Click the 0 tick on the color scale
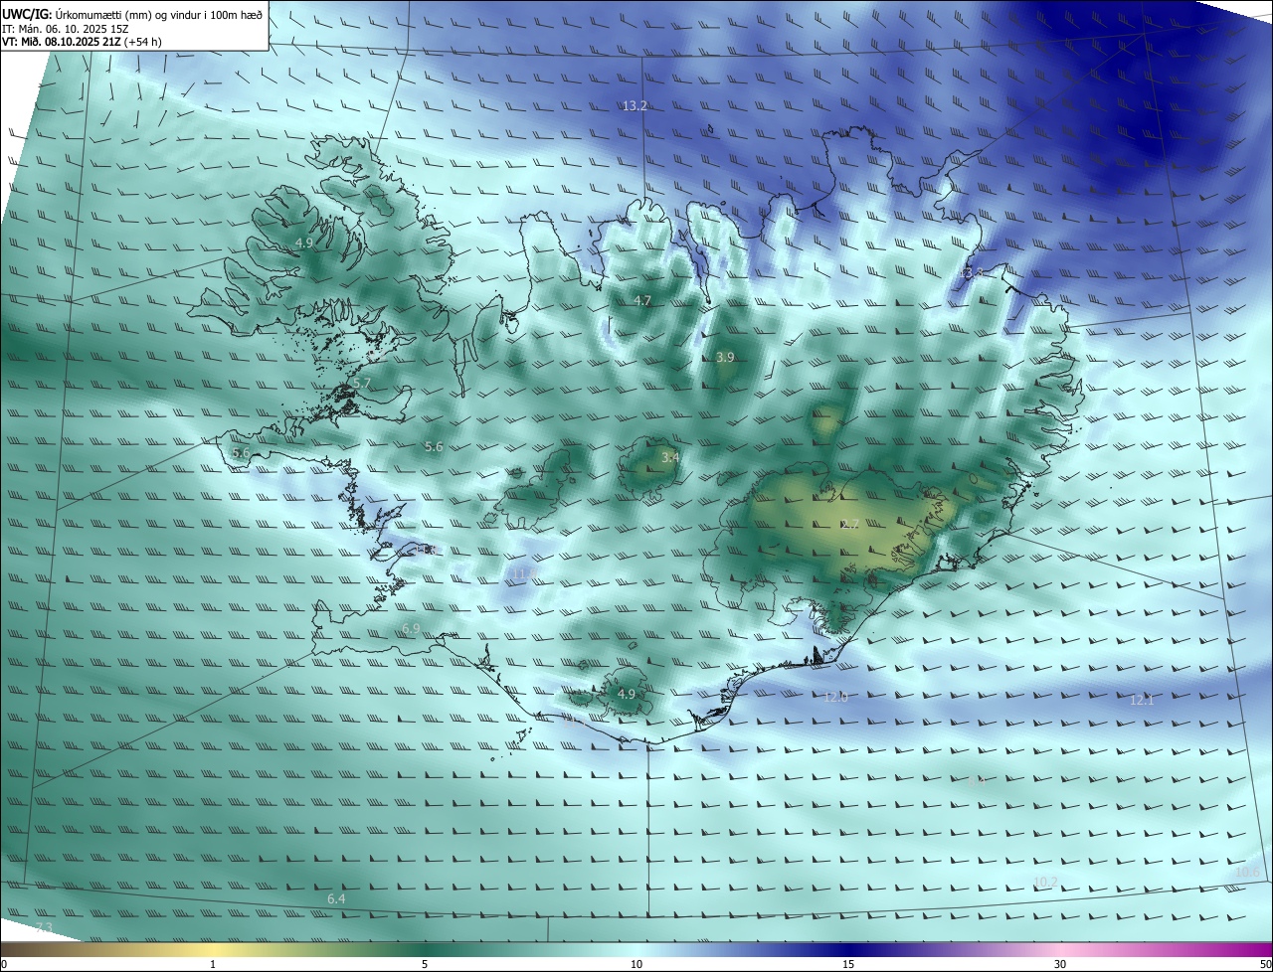This screenshot has width=1273, height=972. click(3, 964)
